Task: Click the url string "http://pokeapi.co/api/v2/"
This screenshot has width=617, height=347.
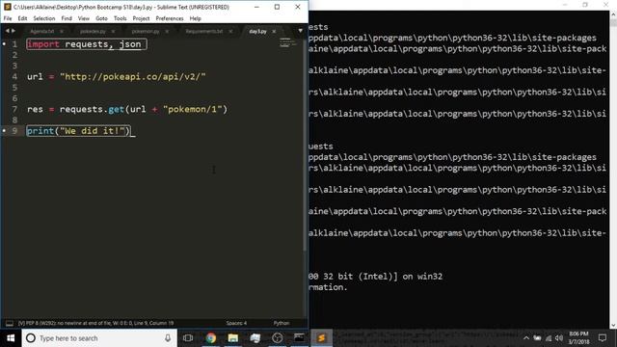Action: 133,76
